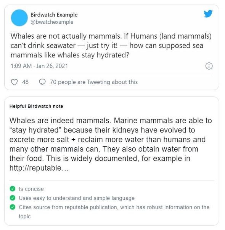225x230 pixels.
Task: Click the 48 likes count
Action: [x=25, y=82]
